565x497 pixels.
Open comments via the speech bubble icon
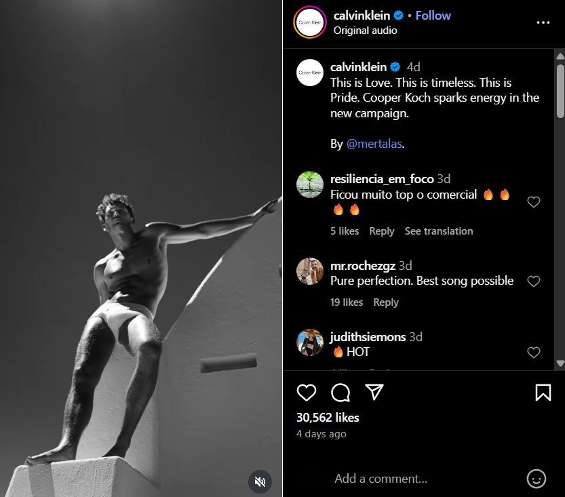(x=340, y=393)
